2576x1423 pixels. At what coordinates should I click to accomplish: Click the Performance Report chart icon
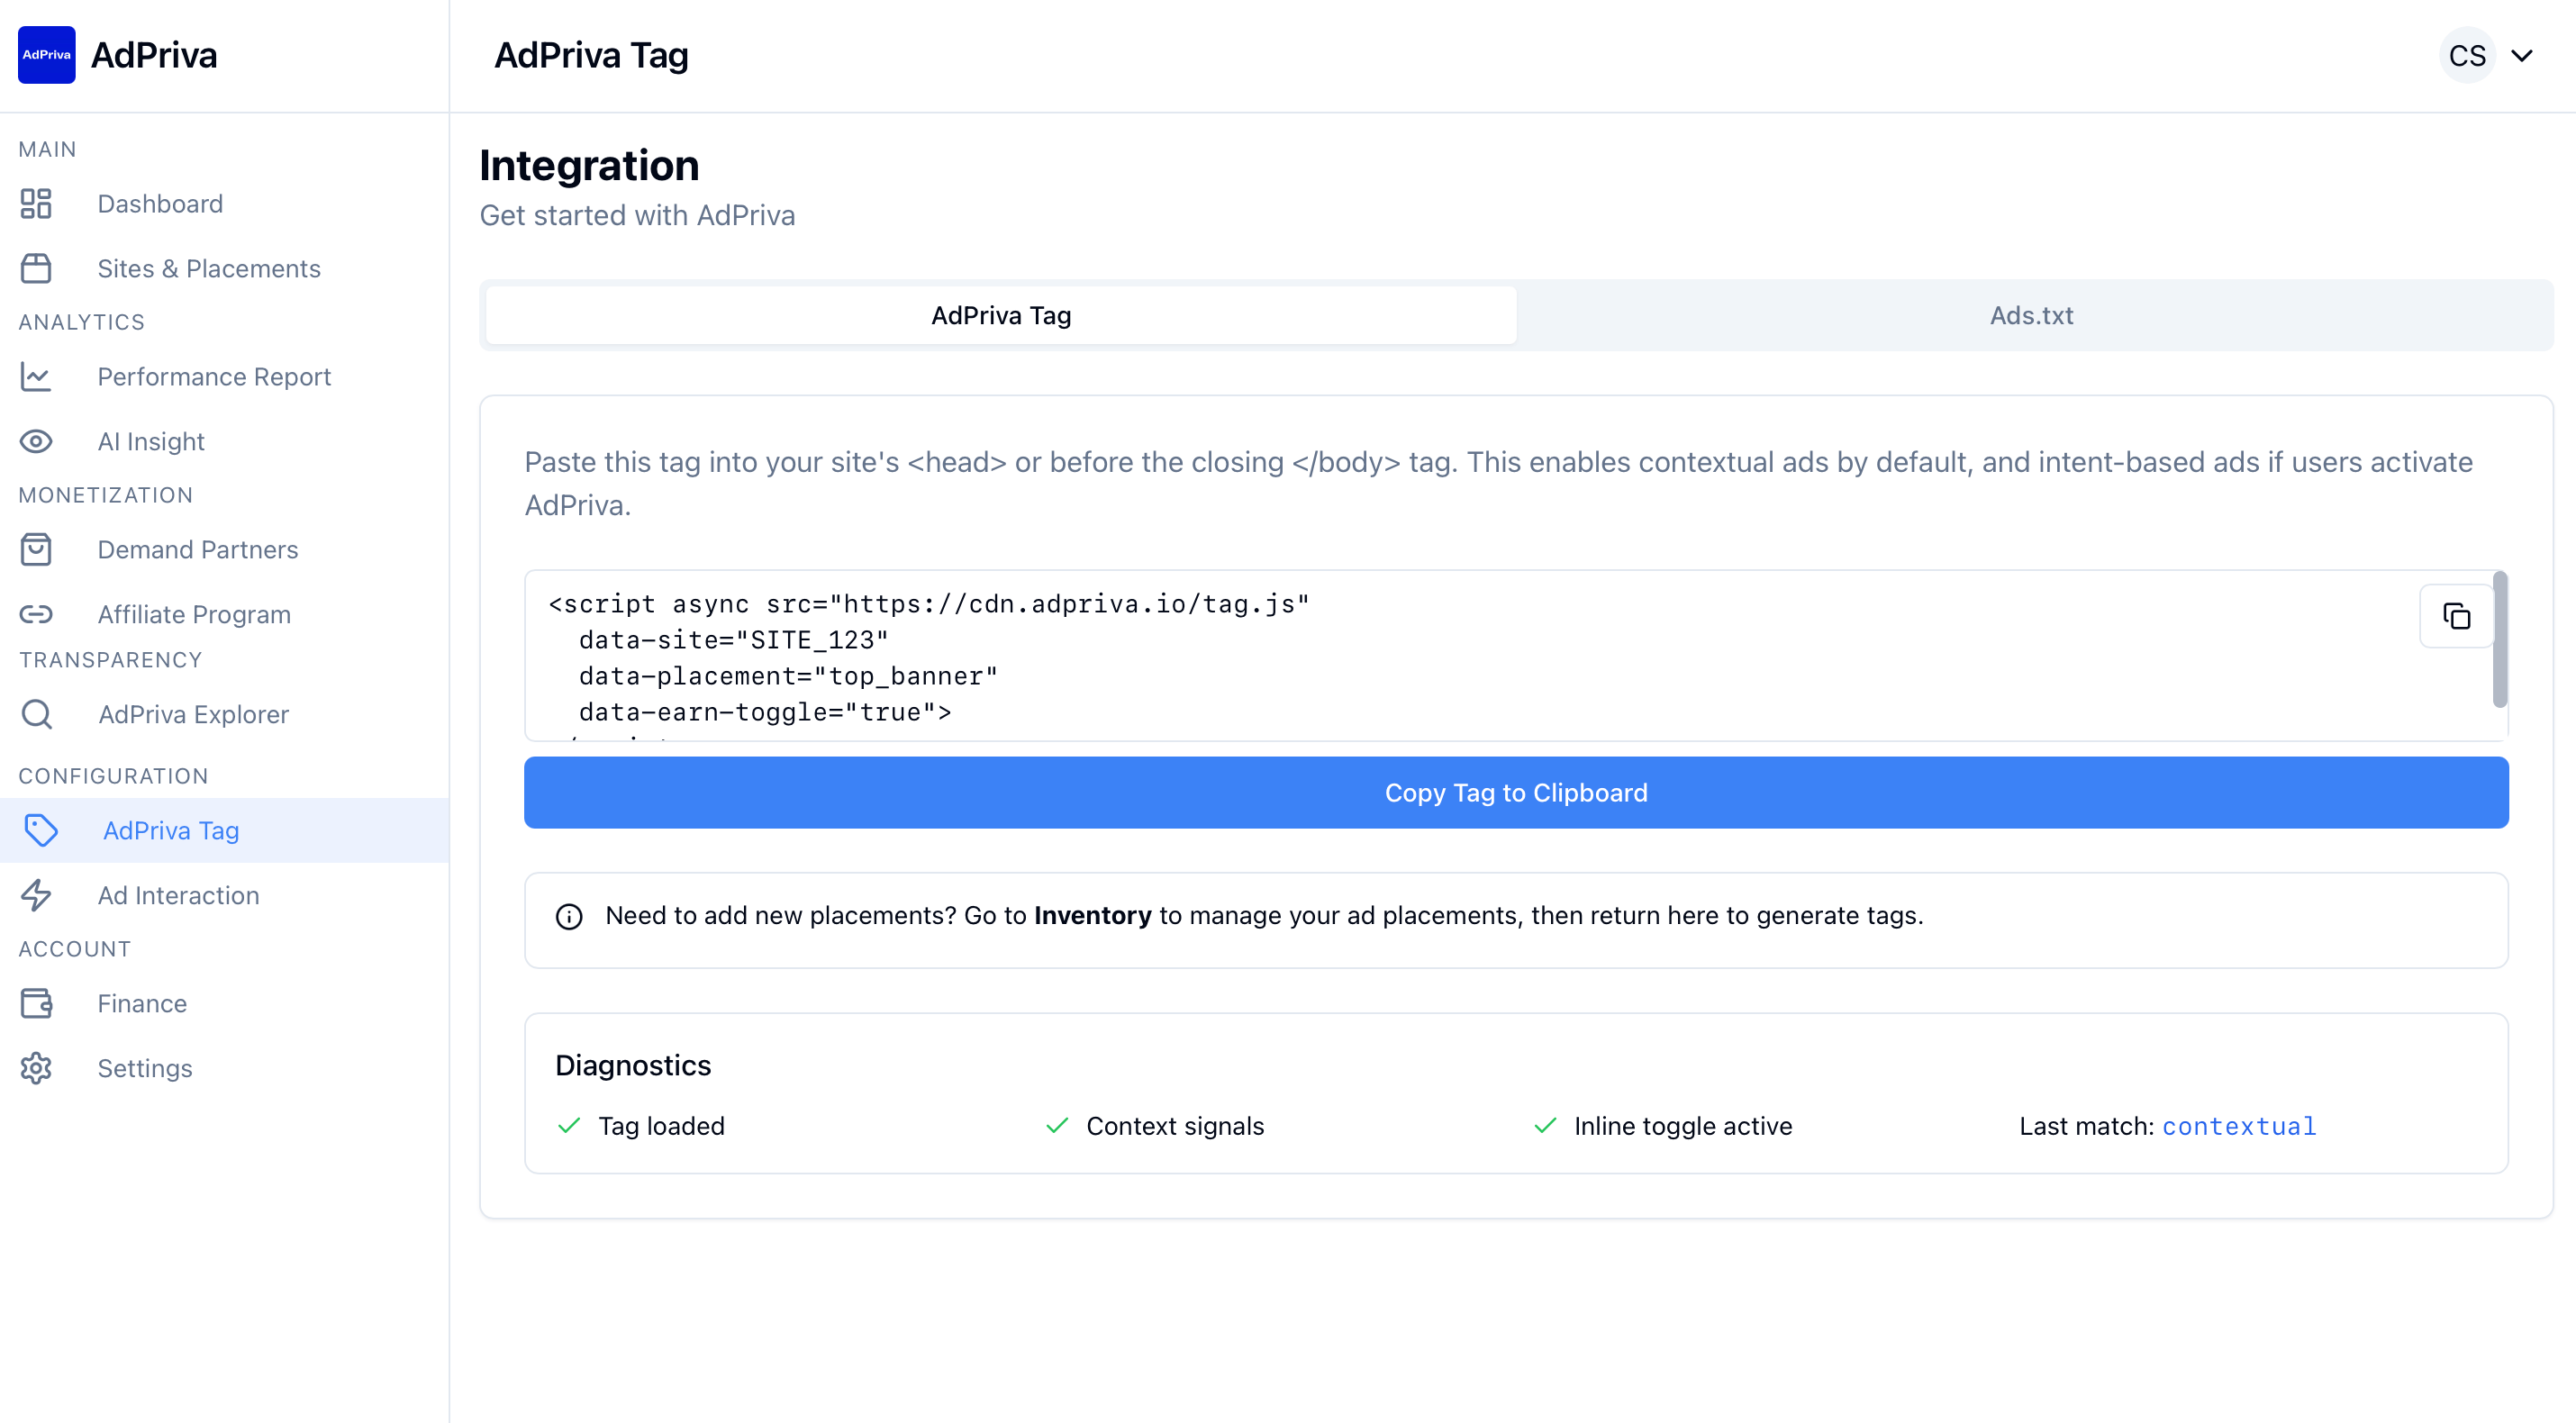[36, 377]
